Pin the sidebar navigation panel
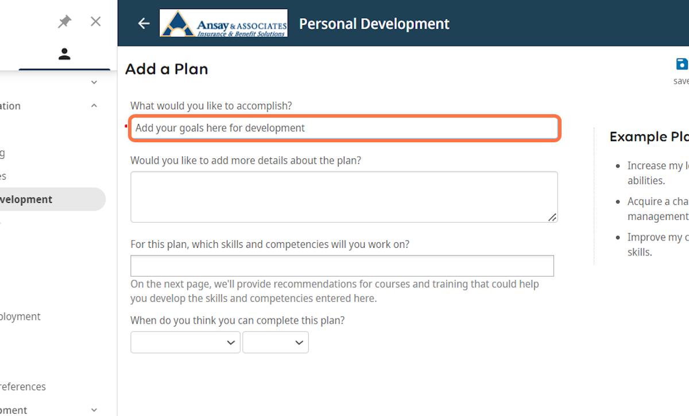 pos(64,22)
